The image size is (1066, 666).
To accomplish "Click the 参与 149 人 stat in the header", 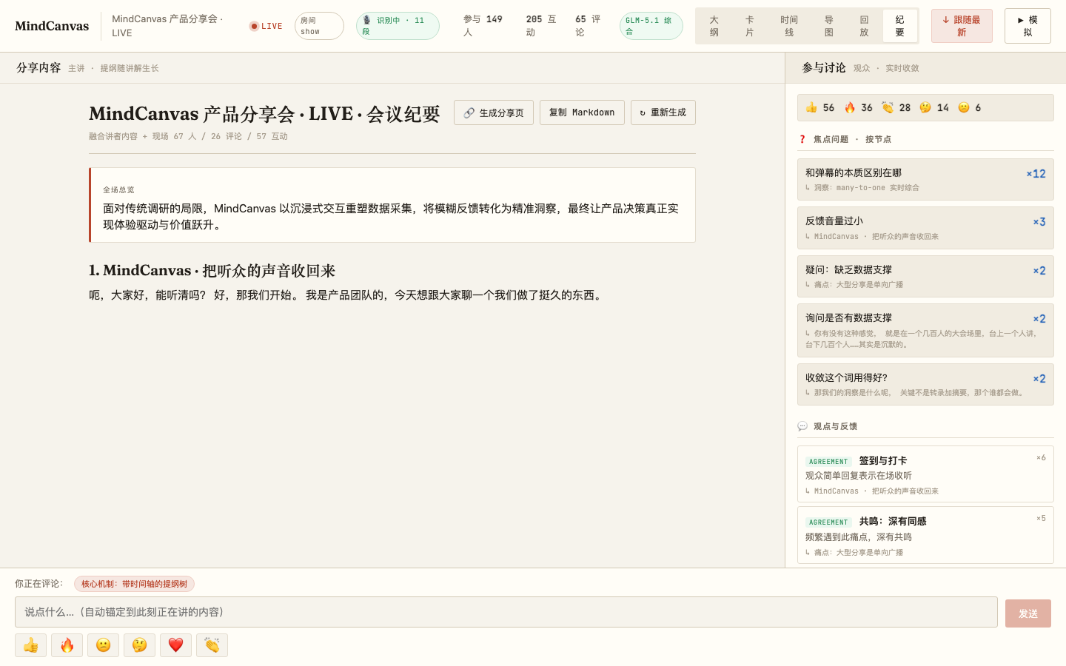I will [x=483, y=26].
